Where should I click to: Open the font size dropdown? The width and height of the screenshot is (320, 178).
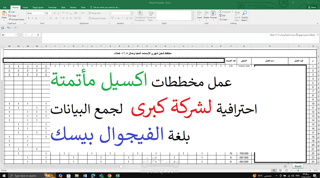pos(52,13)
